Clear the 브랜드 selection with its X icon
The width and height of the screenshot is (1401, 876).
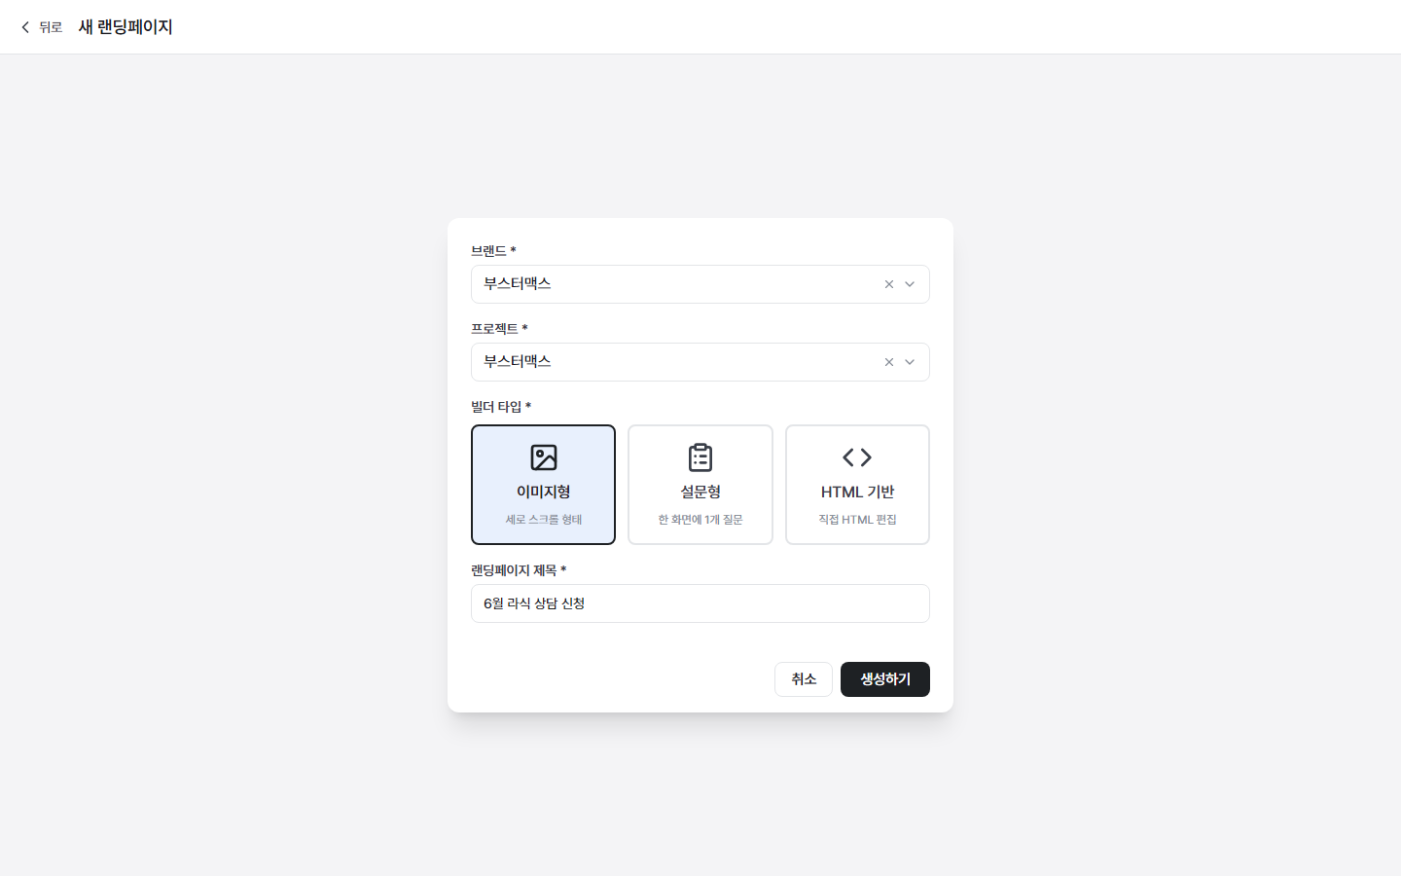click(889, 284)
